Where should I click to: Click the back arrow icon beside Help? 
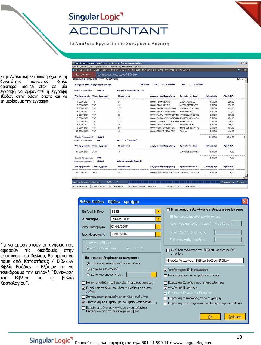coord(239,70)
